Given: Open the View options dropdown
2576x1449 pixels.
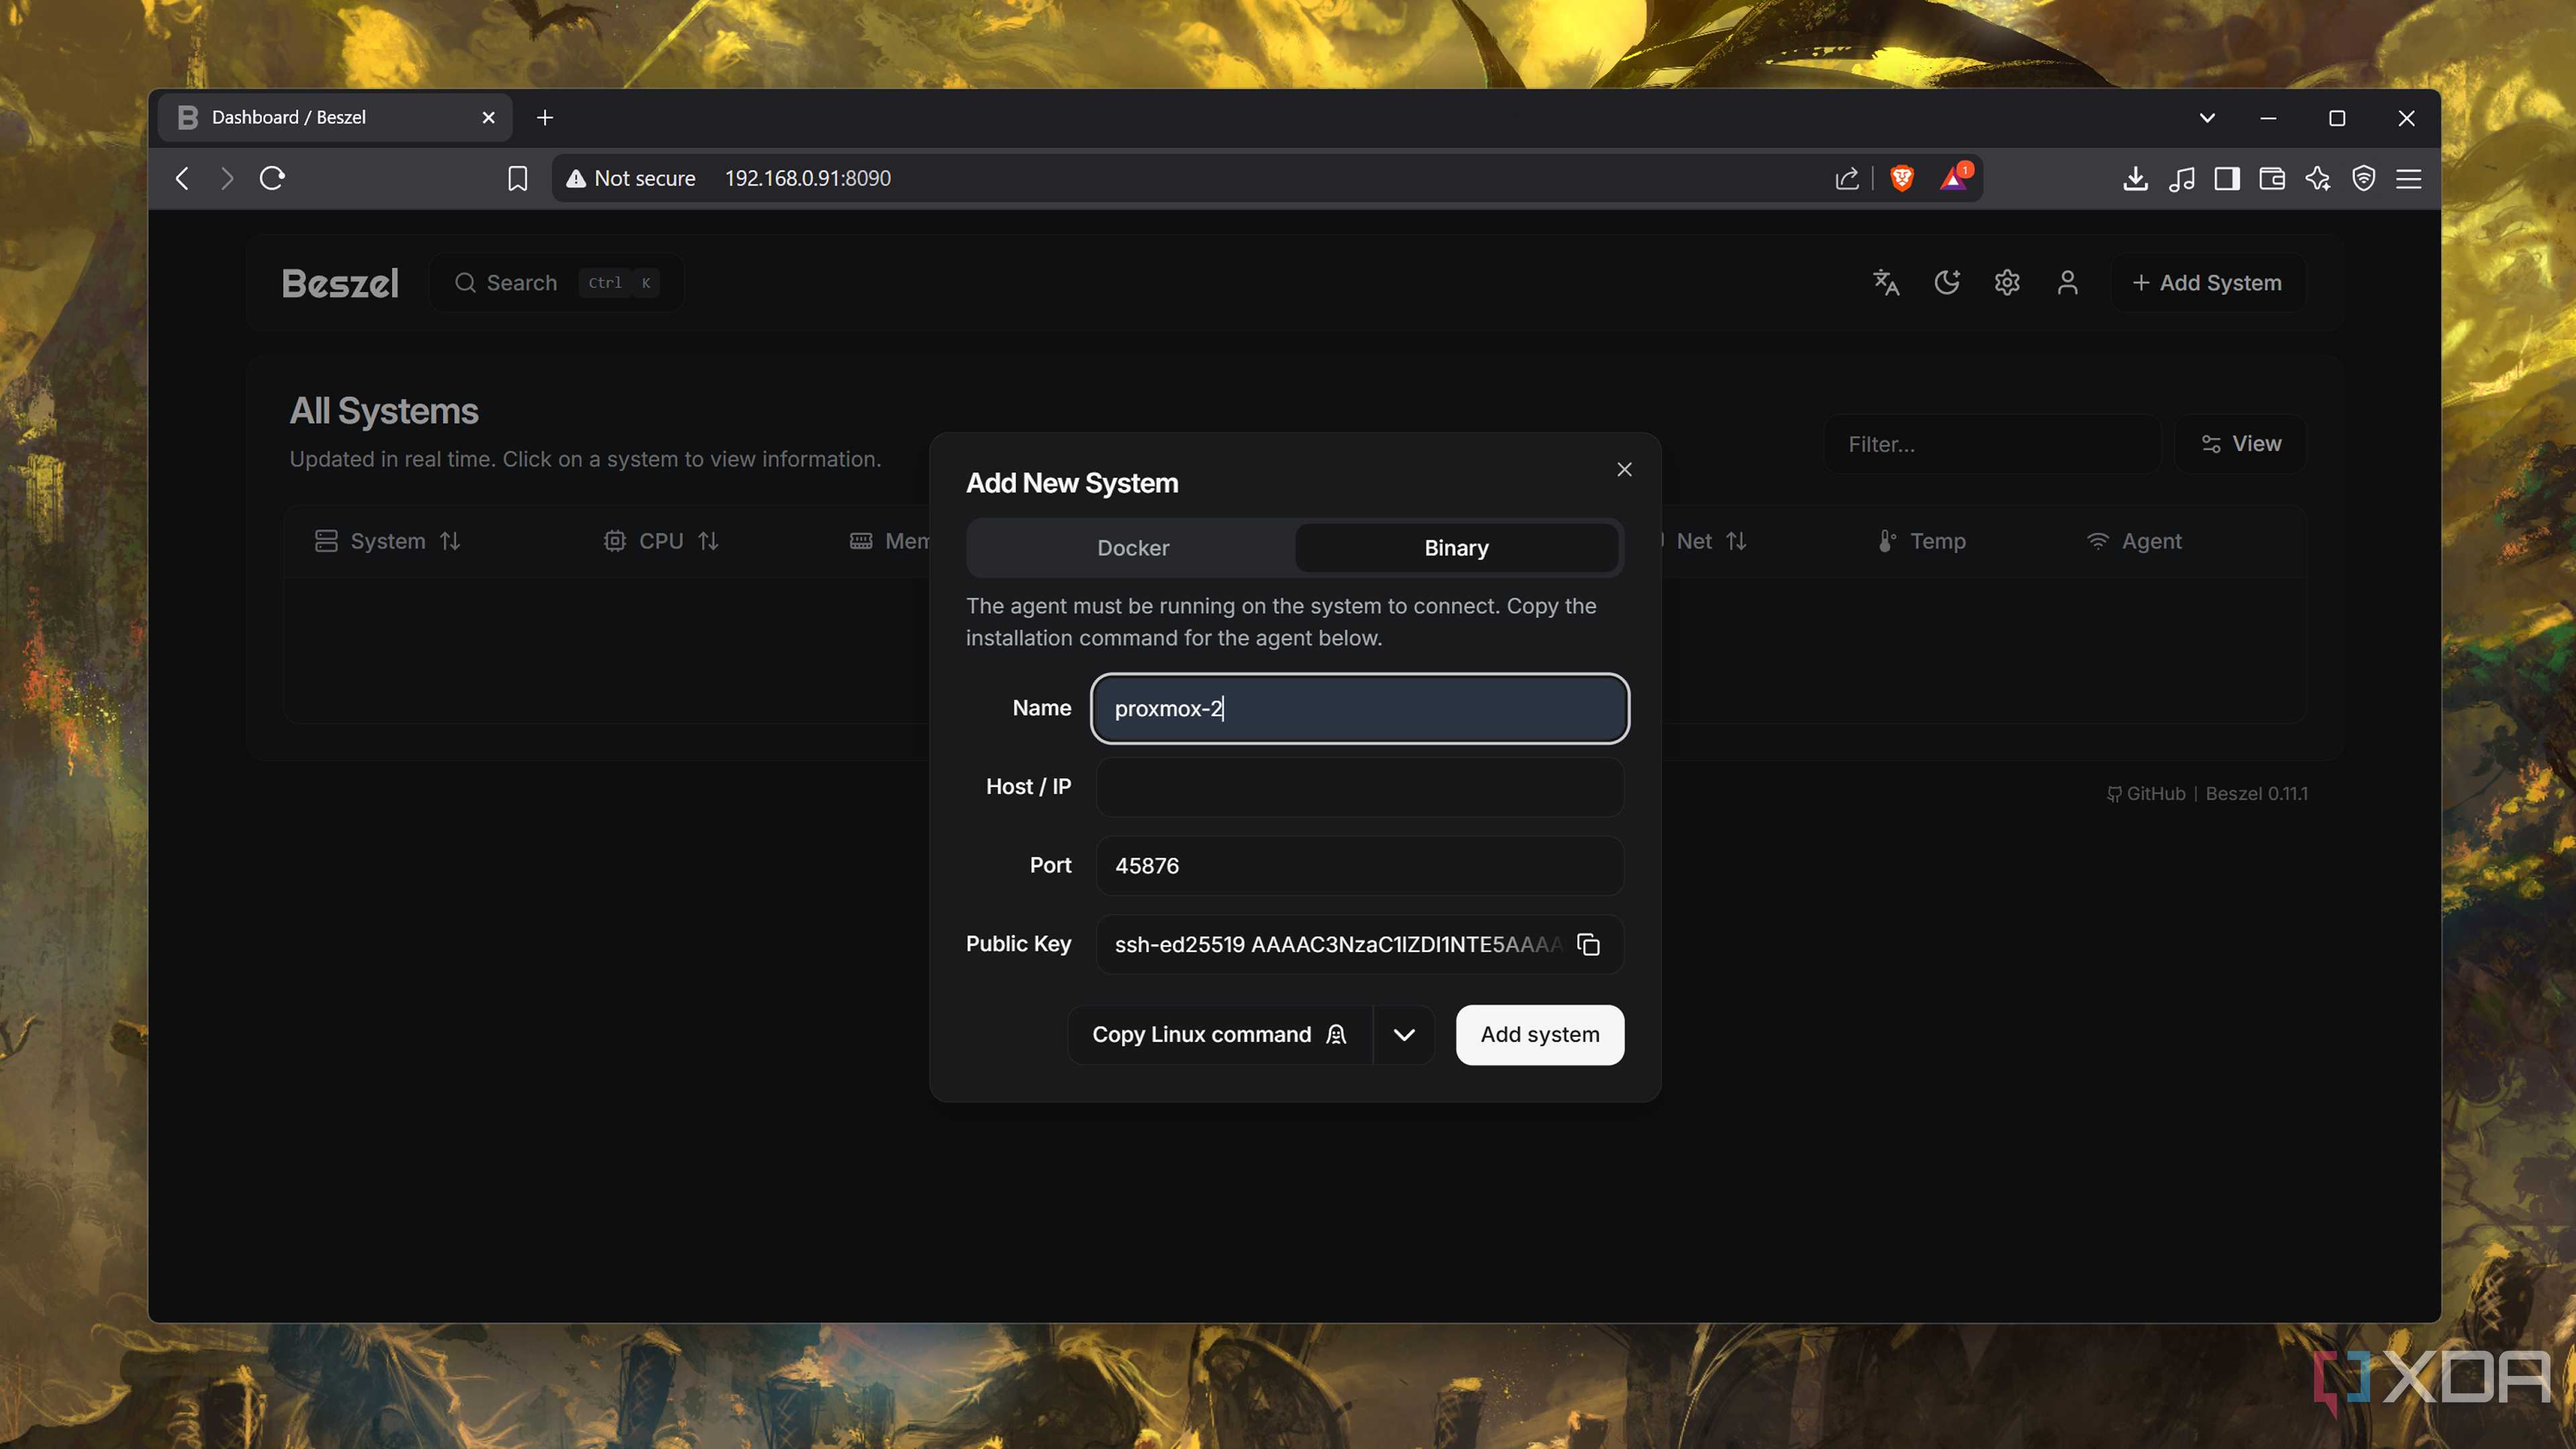Looking at the screenshot, I should tap(2241, 444).
